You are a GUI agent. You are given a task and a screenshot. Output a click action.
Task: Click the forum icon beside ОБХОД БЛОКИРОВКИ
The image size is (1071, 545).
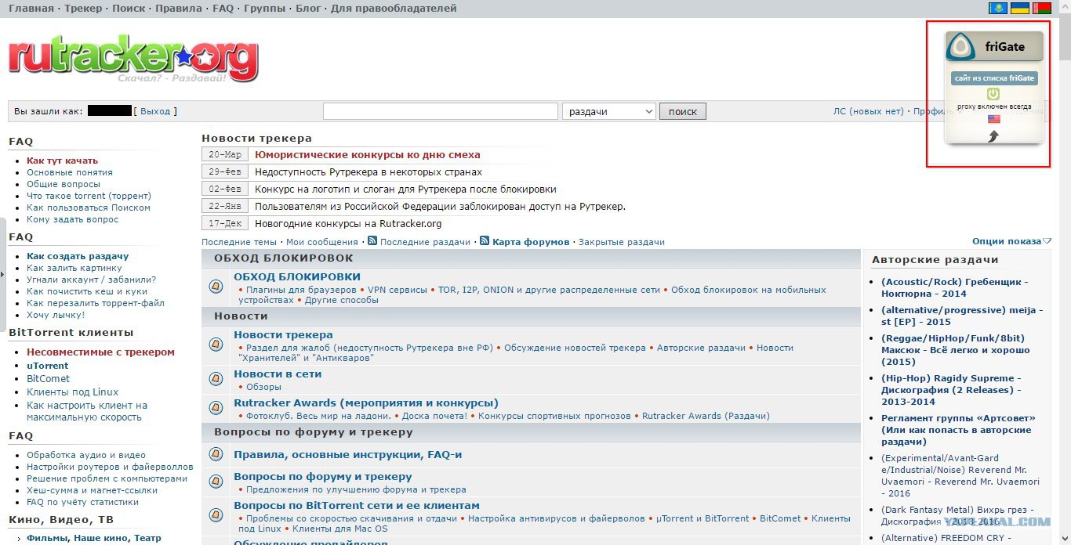[216, 287]
